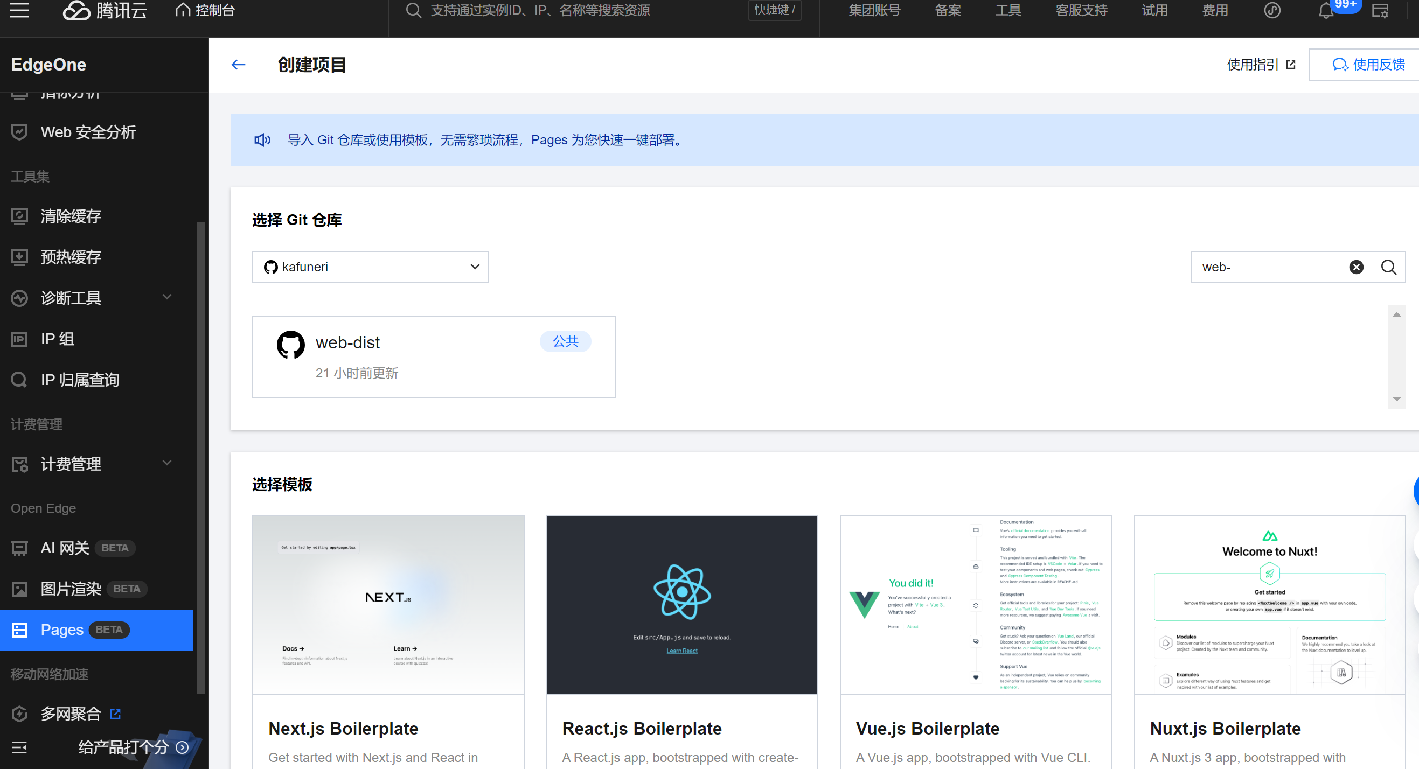The height and width of the screenshot is (769, 1419).
Task: Collapse the sidebar with the bottom-left icon
Action: pyautogui.click(x=19, y=747)
